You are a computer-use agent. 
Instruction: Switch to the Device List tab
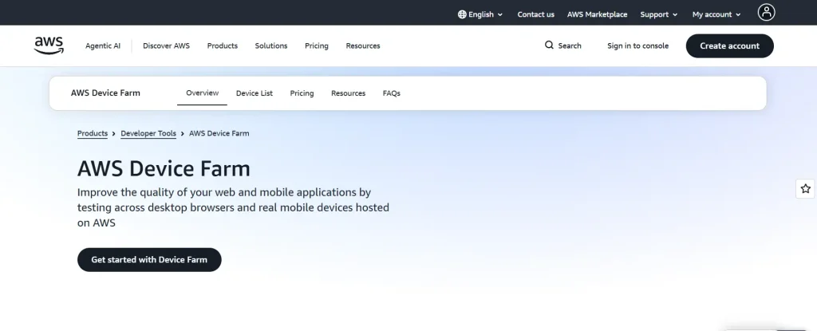[255, 93]
